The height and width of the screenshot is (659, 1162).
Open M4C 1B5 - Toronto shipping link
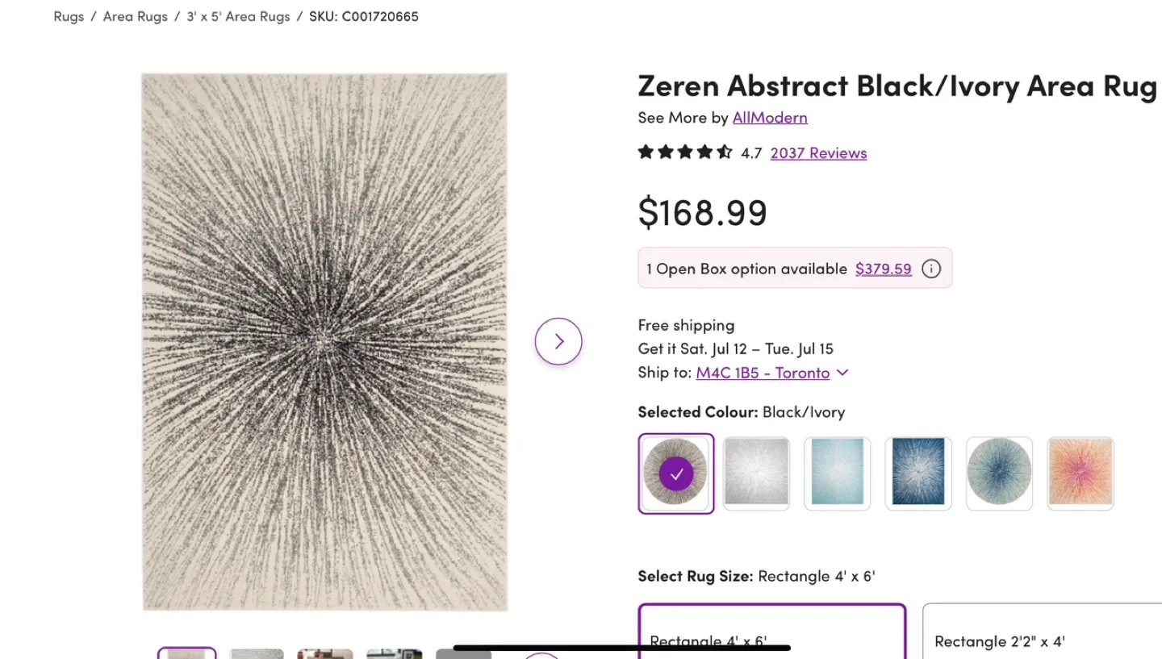pyautogui.click(x=763, y=373)
